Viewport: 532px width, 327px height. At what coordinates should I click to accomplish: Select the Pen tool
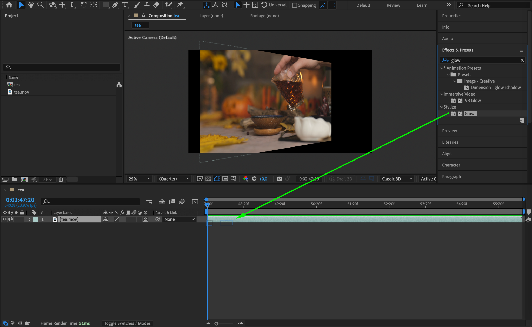[115, 5]
